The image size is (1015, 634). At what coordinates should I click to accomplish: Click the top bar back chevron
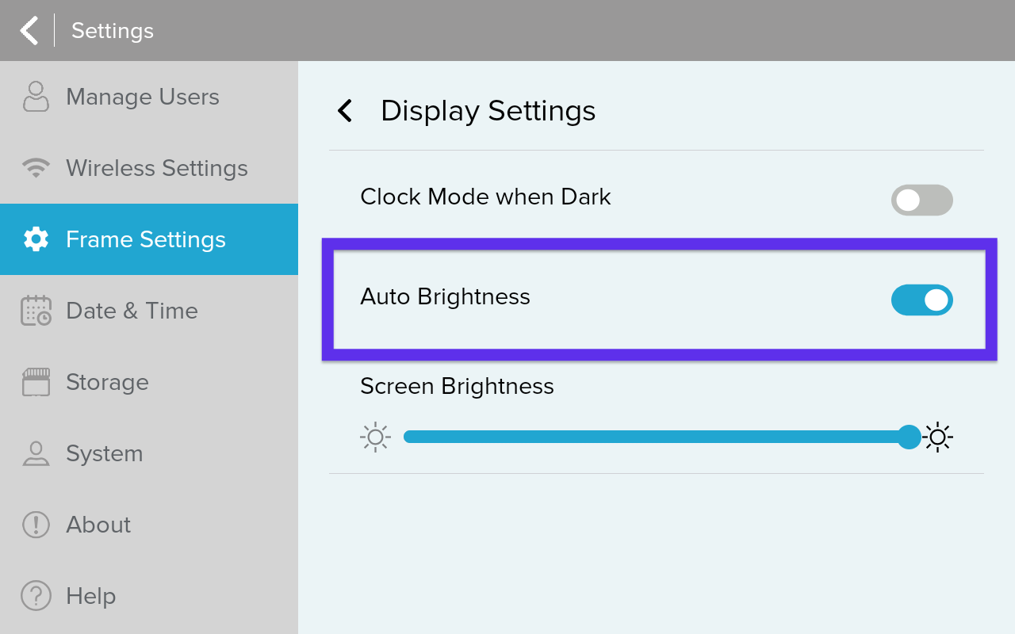(29, 31)
